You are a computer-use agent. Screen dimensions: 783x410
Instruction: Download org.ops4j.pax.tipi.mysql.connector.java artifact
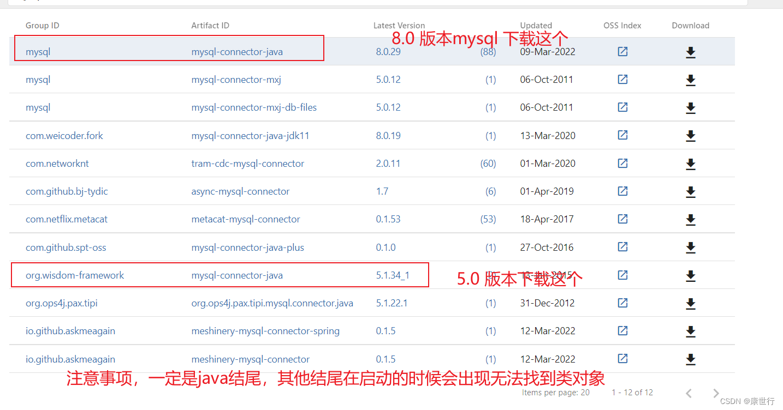(690, 304)
